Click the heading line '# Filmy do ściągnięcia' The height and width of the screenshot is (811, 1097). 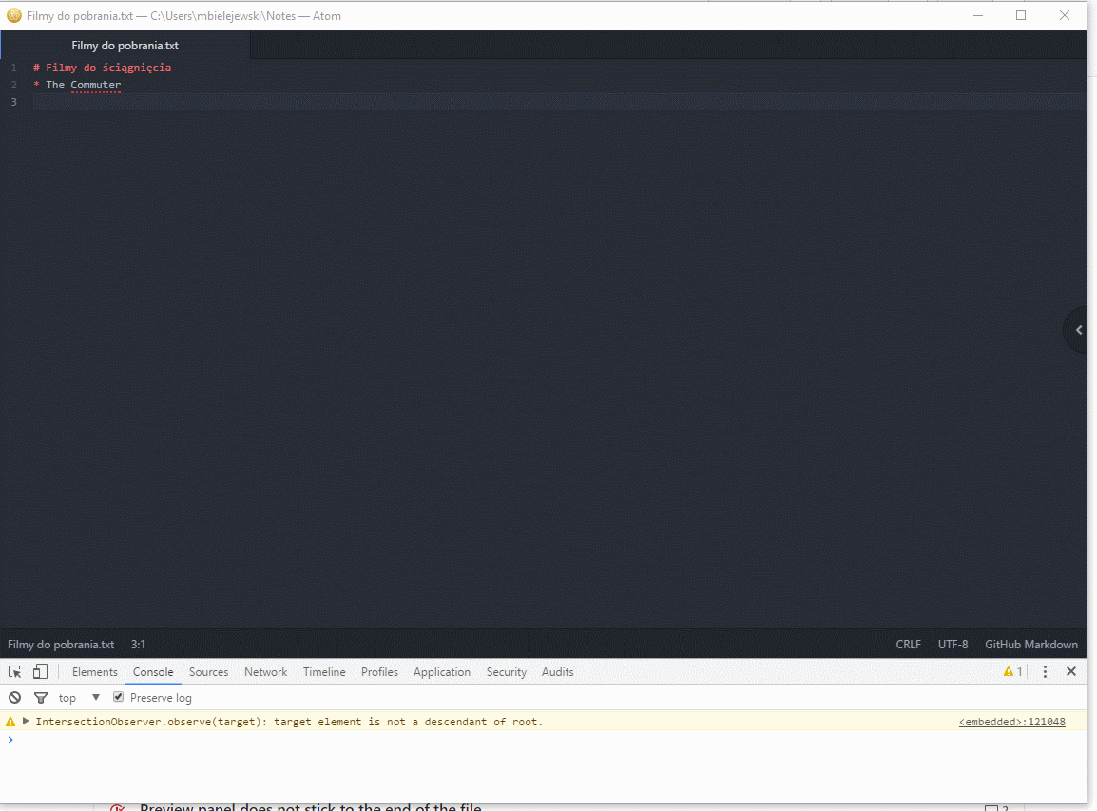(102, 68)
